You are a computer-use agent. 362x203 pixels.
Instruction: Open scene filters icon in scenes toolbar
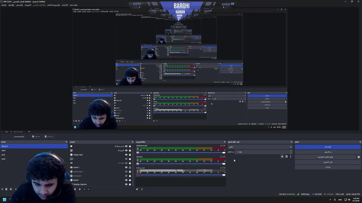click(11, 189)
